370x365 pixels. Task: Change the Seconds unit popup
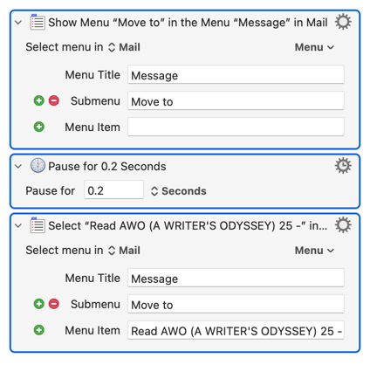(x=179, y=191)
